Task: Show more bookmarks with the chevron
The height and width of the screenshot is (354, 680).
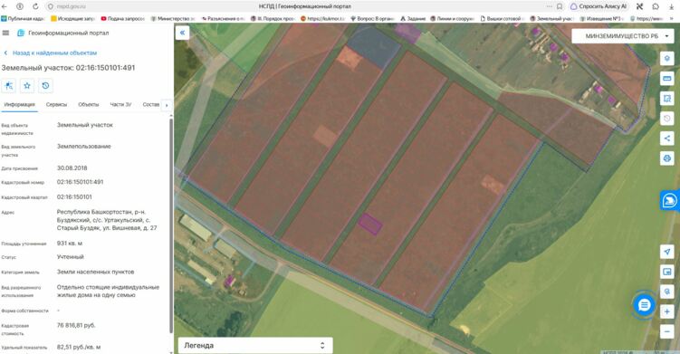Action: (671, 19)
